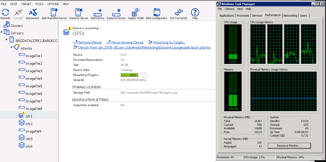Launch the V2V Converter icon
326x162 pixels.
(178, 12)
